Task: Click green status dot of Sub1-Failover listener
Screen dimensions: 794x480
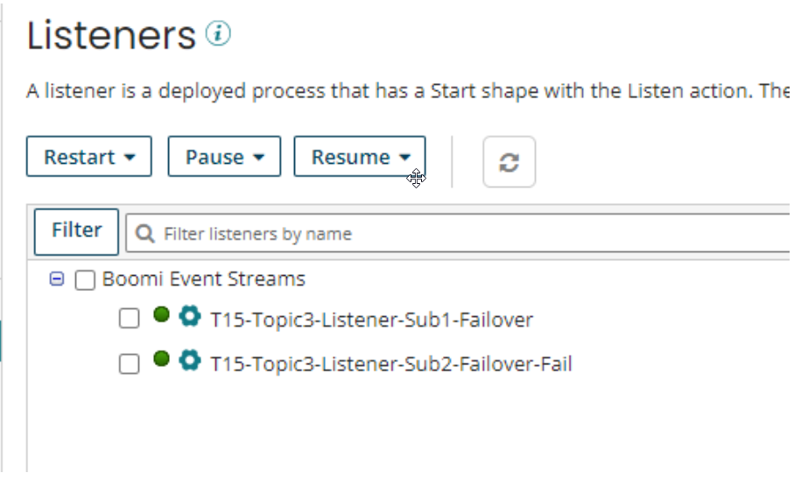Action: (161, 314)
